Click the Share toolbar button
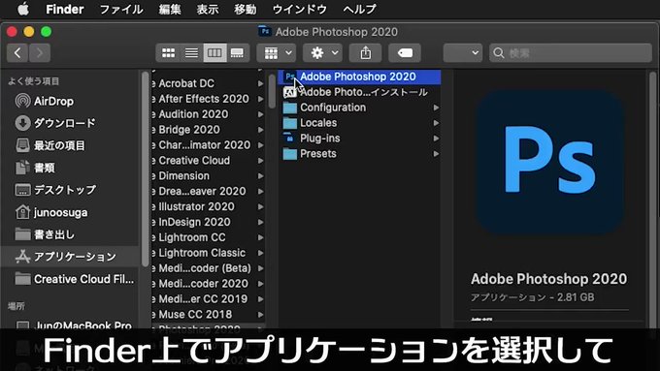The height and width of the screenshot is (371, 660). pyautogui.click(x=365, y=53)
